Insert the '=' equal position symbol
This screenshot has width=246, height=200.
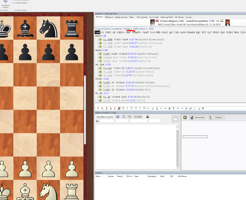[x=161, y=108]
